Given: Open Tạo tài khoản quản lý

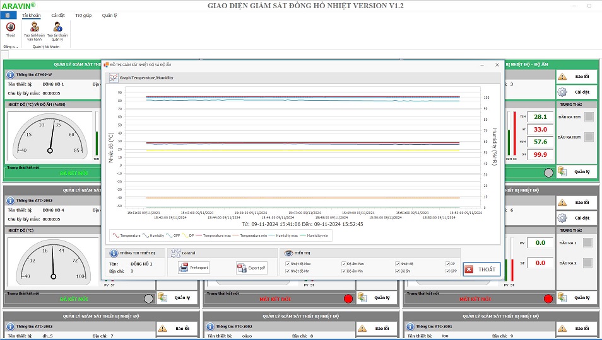Looking at the screenshot, I should pos(58,27).
